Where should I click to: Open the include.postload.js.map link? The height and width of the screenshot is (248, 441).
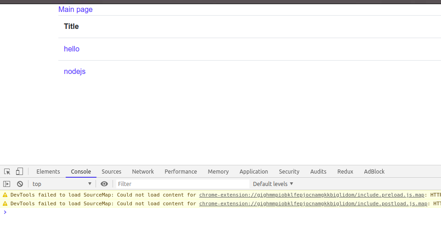pyautogui.click(x=313, y=203)
